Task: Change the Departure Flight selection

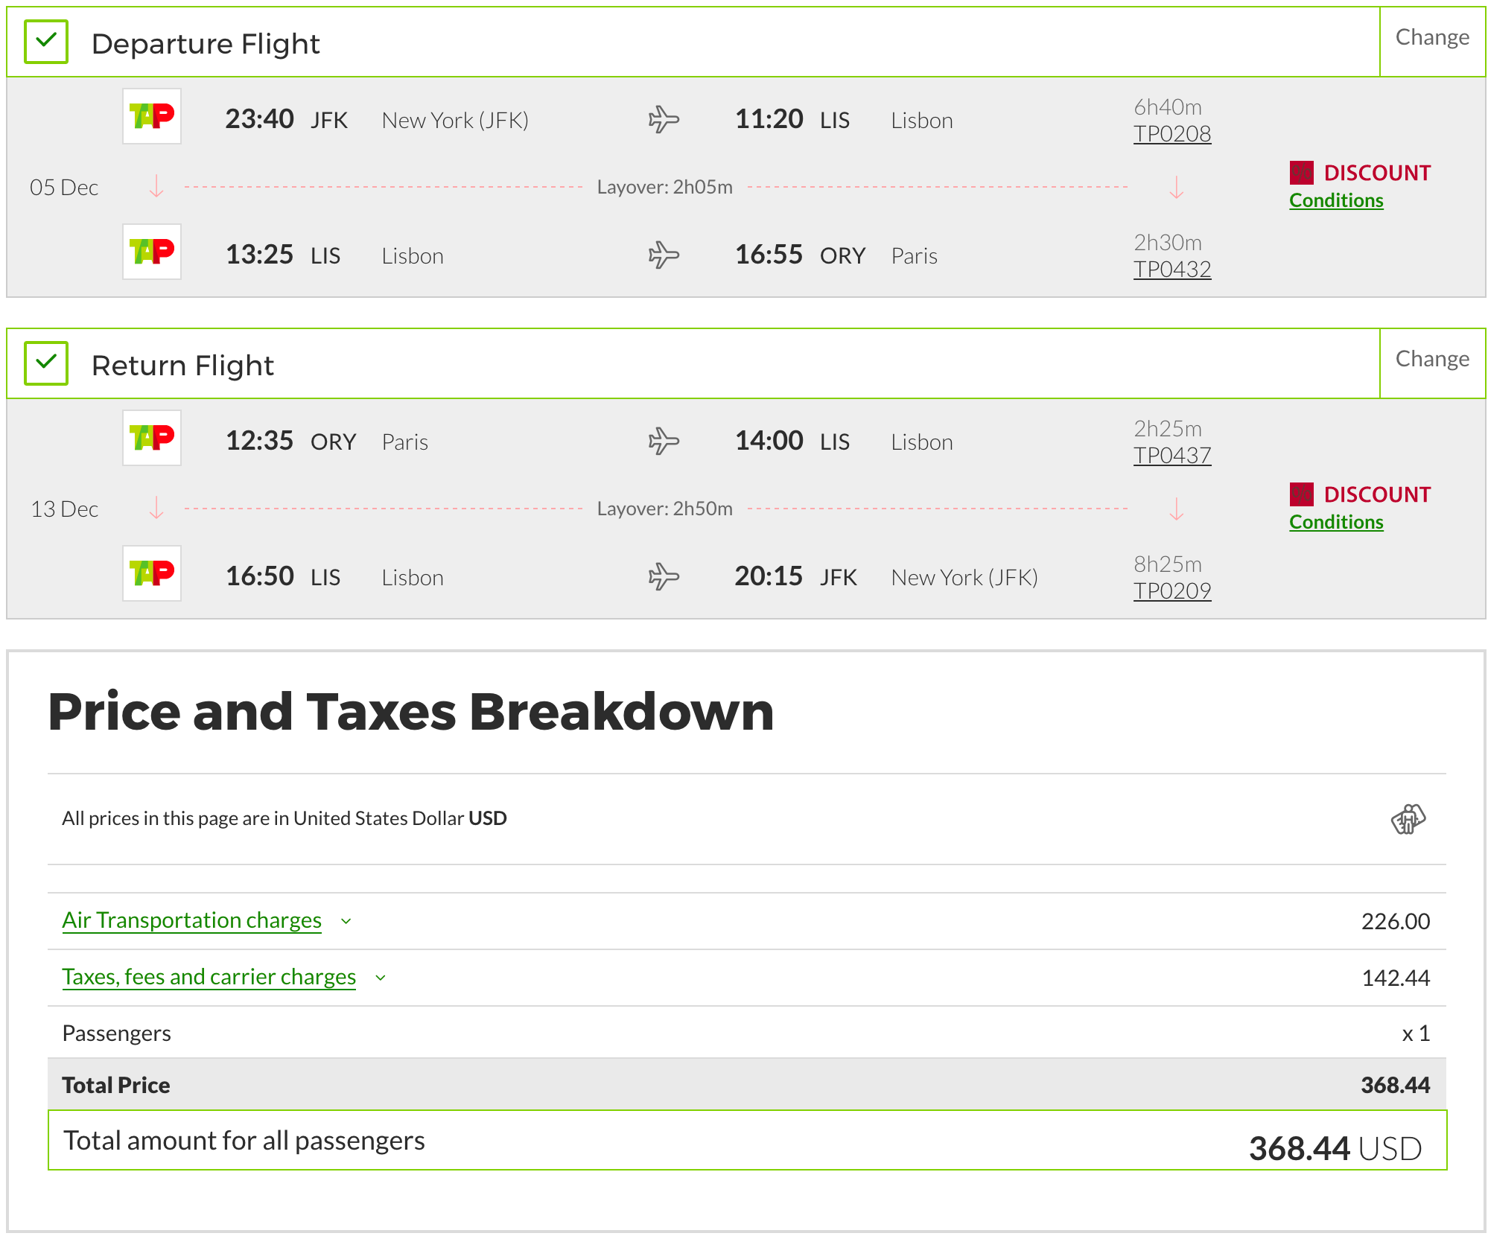Action: [1431, 37]
